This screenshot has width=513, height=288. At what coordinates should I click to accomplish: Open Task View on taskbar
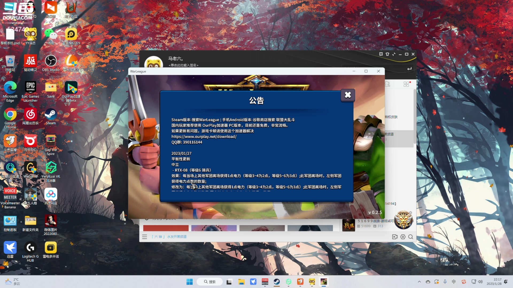(x=229, y=282)
